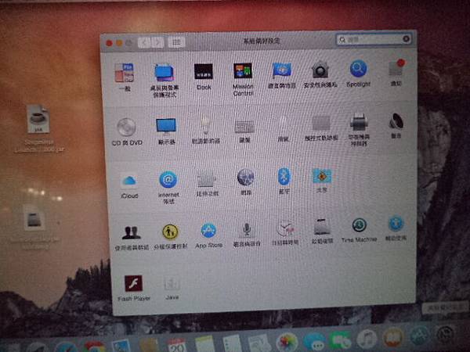Launch Photos from the Dock
The width and height of the screenshot is (470, 352).
tap(287, 342)
